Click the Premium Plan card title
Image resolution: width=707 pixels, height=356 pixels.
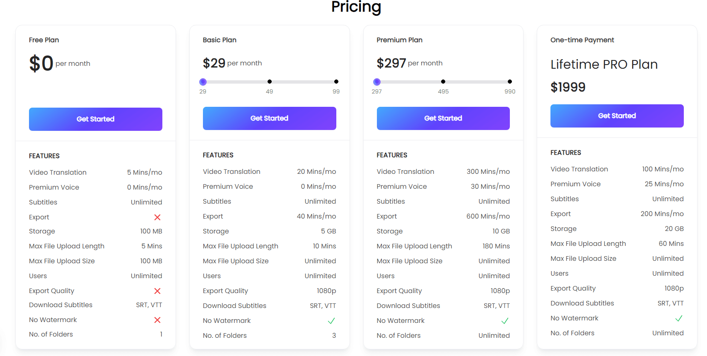click(400, 40)
